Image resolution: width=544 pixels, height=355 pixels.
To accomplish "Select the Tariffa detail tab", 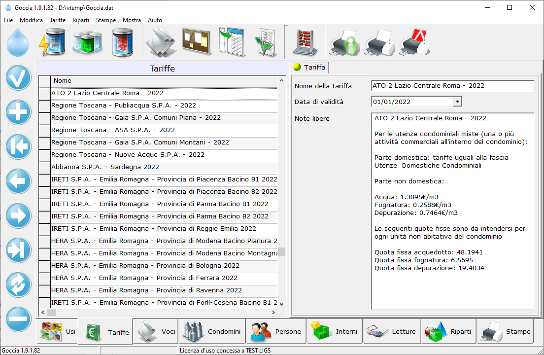I will (x=309, y=68).
